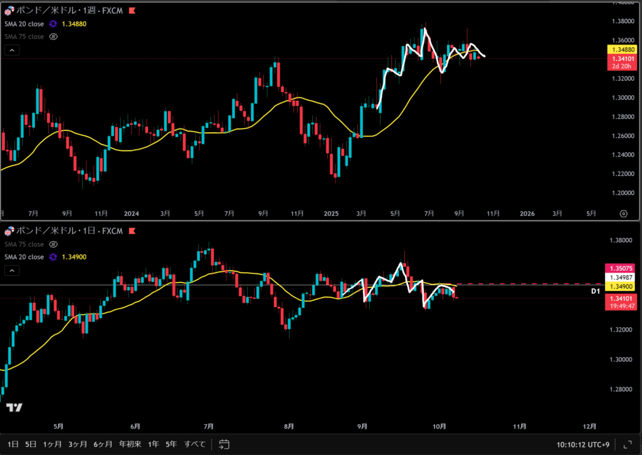Screen dimensions: 642x455
Task: Click the すべて range button
Action: pos(195,444)
